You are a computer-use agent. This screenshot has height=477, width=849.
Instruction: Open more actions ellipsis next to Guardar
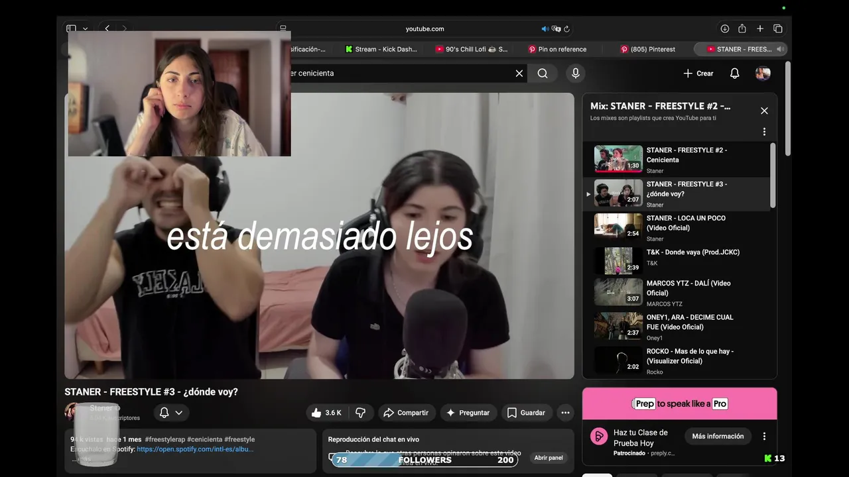tap(565, 413)
